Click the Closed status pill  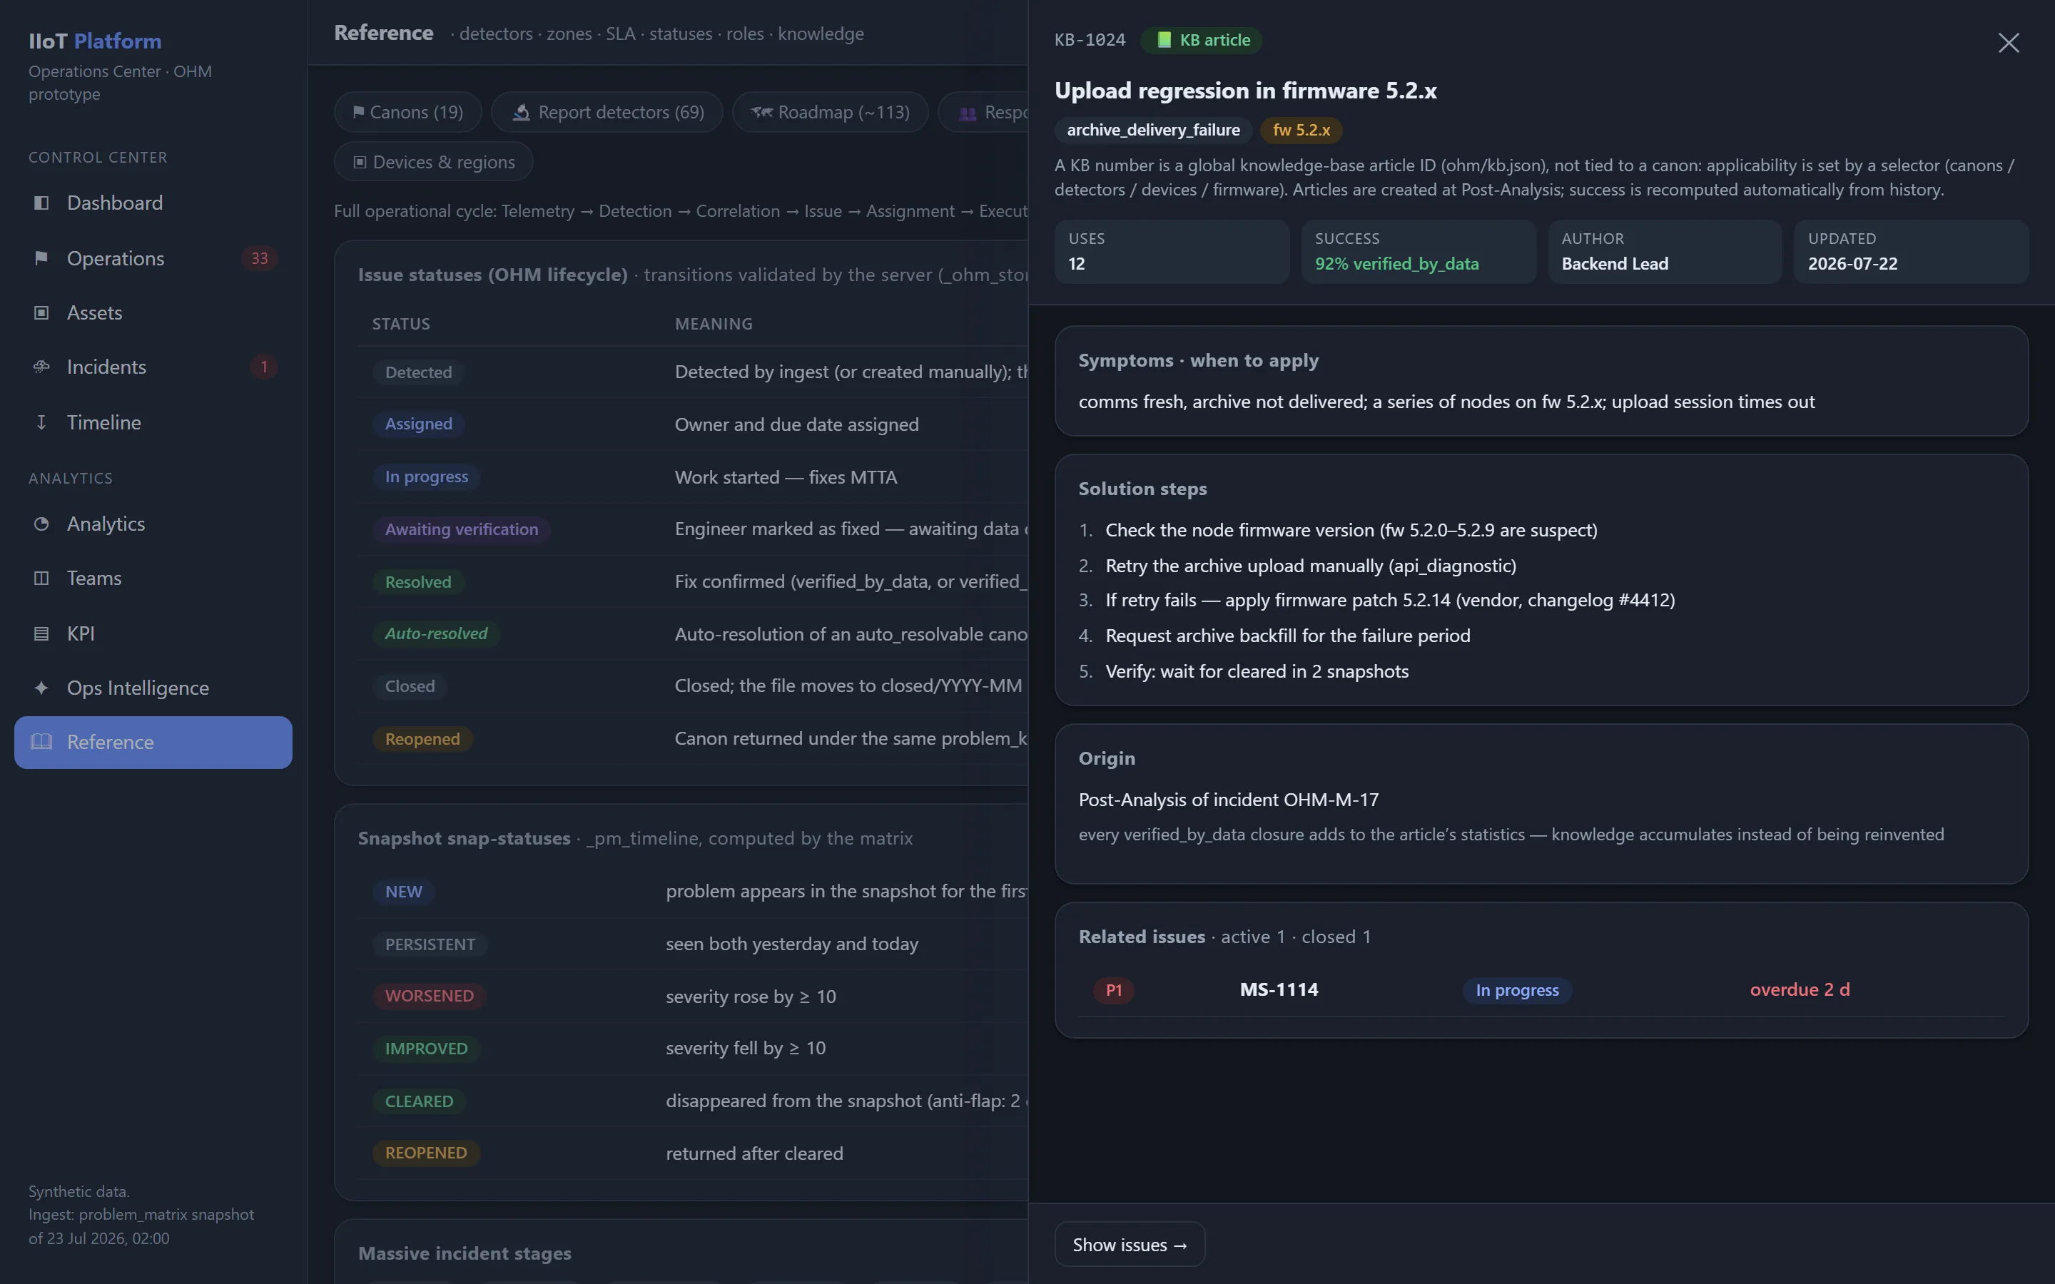(410, 686)
